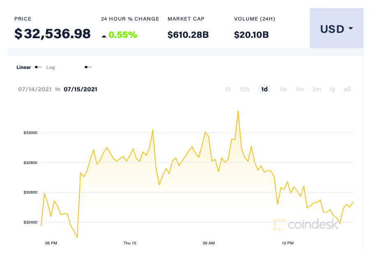372x276 pixels.
Task: Select the 1h time range option
Action: point(228,89)
